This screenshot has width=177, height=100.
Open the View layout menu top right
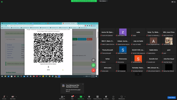pos(174,2)
